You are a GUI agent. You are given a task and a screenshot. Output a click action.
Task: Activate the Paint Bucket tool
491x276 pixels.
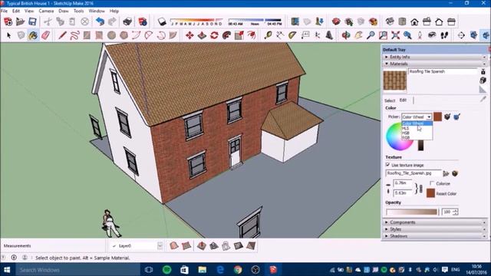click(x=33, y=35)
